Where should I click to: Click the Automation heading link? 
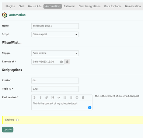click(17, 15)
